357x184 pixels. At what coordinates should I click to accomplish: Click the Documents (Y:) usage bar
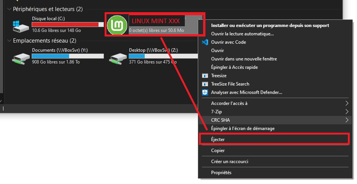68,56
